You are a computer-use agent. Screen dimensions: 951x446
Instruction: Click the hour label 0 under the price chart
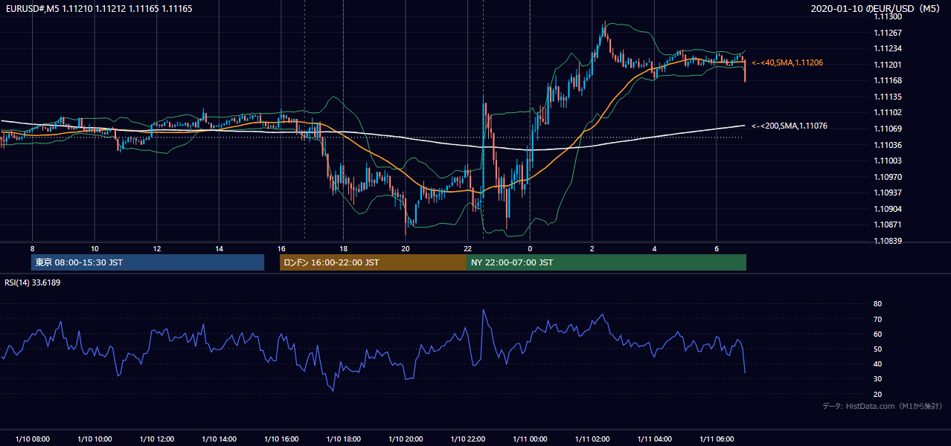530,248
